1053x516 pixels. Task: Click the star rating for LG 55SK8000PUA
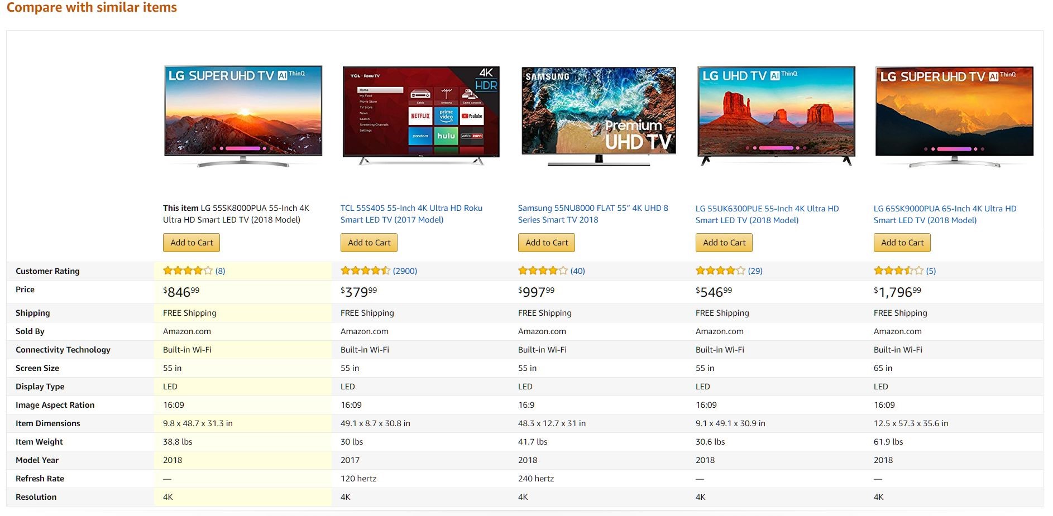(188, 271)
